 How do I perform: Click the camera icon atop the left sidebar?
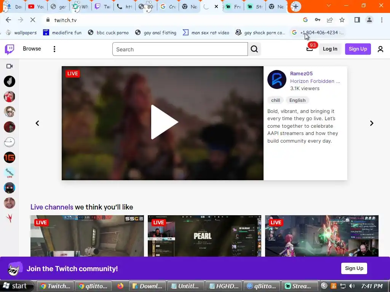(x=10, y=66)
